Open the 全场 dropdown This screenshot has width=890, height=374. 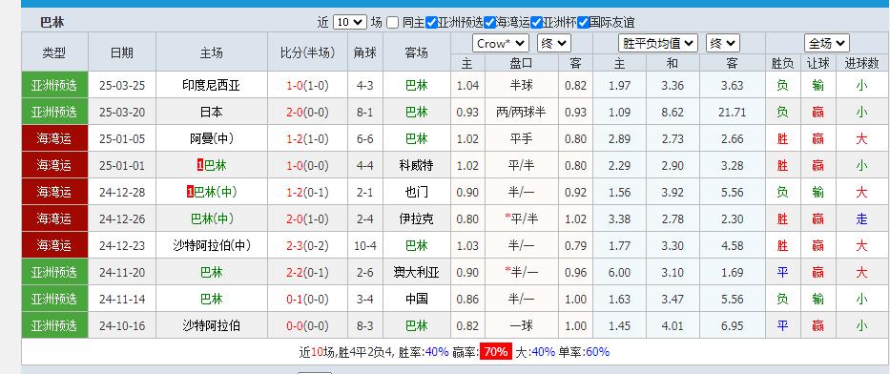coord(827,43)
